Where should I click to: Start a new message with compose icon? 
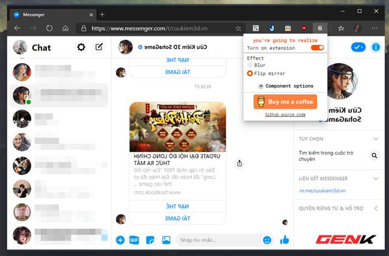pos(98,47)
